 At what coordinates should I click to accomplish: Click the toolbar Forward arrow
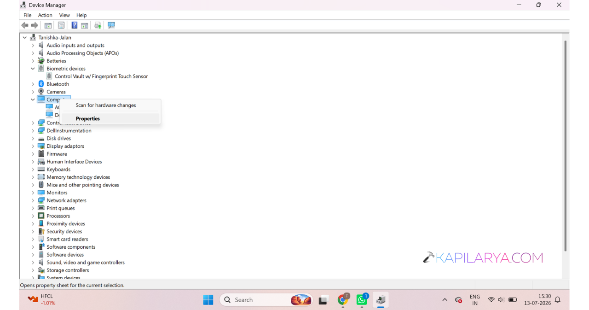pyautogui.click(x=35, y=25)
